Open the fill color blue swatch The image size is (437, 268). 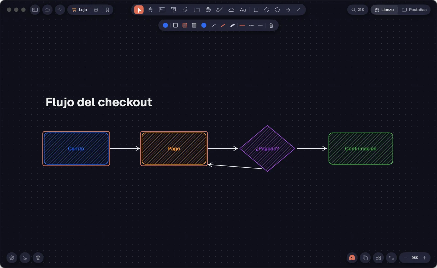(x=204, y=25)
